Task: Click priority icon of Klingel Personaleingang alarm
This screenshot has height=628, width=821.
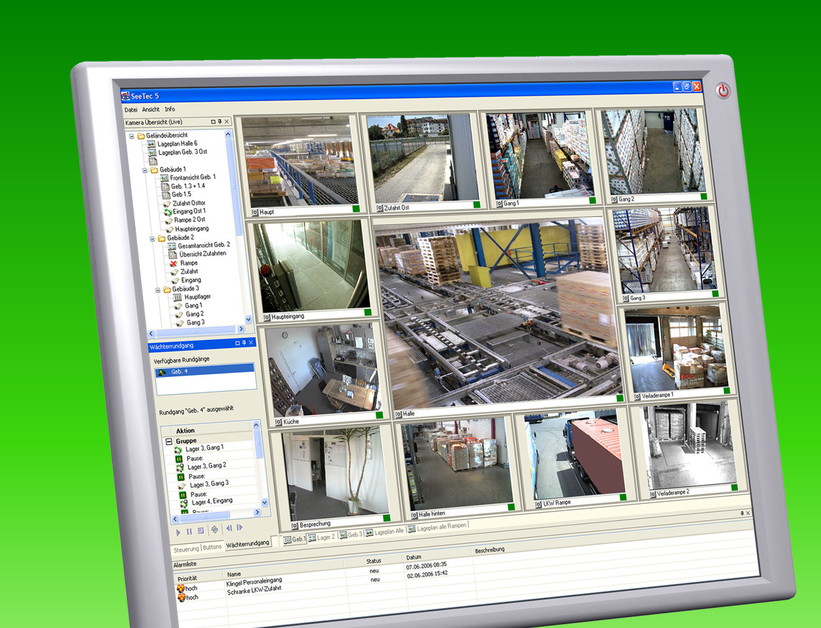Action: (x=180, y=588)
